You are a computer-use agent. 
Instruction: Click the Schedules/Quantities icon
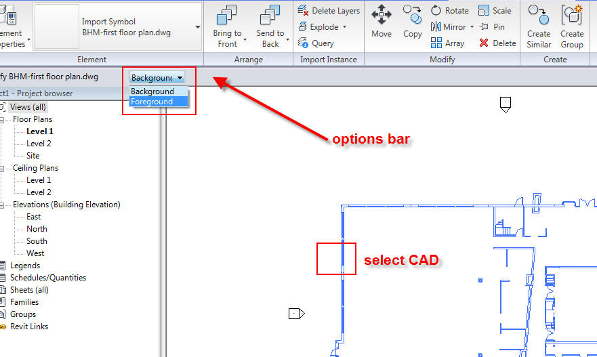tap(3, 278)
